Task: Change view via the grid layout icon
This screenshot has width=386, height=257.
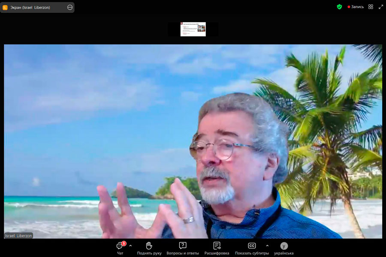Action: (371, 7)
